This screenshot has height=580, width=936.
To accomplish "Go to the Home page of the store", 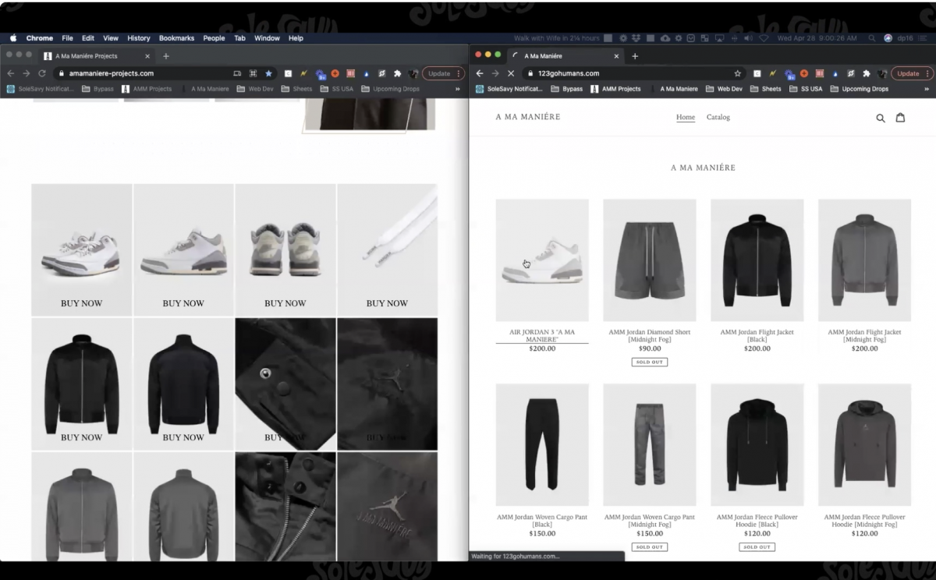I will (686, 117).
